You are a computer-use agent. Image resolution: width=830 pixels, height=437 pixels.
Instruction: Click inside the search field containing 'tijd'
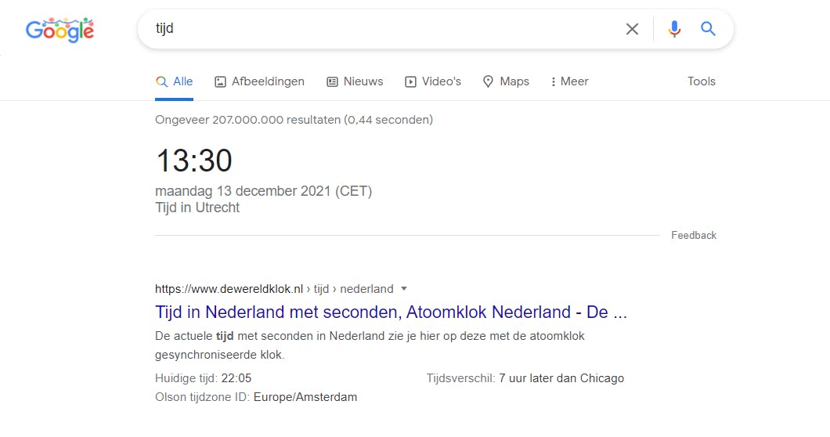(376, 29)
